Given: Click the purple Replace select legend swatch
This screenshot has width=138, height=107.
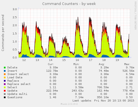Looking at the screenshot, I should pos(5,84).
